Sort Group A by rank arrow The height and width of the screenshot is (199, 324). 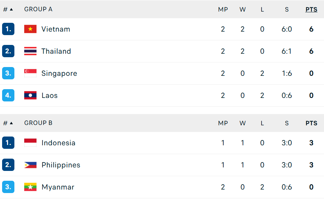11,9
